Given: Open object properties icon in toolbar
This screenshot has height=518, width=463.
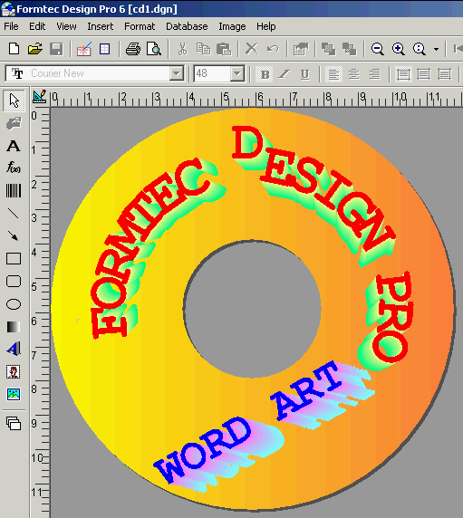Looking at the screenshot, I should pos(301,49).
